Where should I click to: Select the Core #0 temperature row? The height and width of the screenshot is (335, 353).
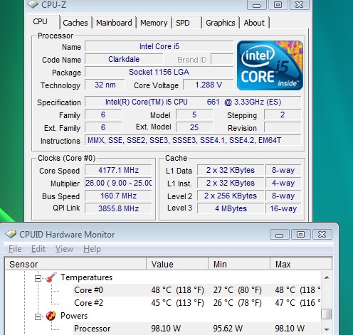coord(196,290)
